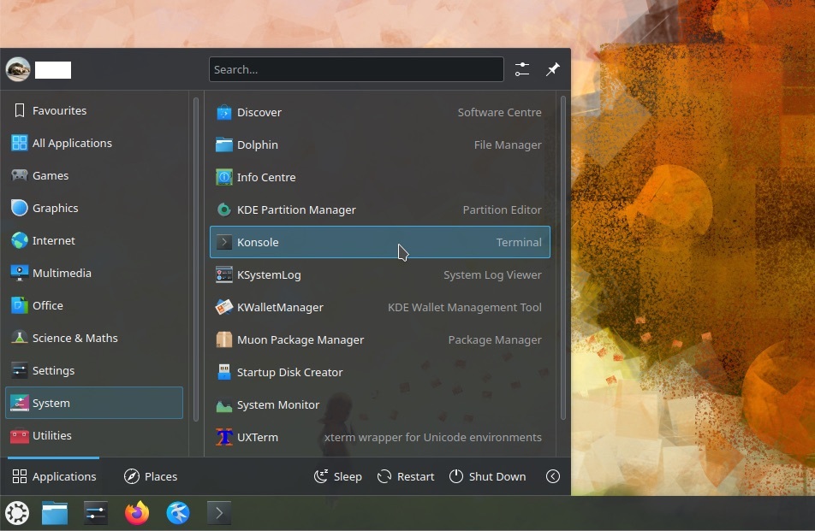This screenshot has height=531, width=815.
Task: Open Science & Maths category
Action: coord(94,338)
